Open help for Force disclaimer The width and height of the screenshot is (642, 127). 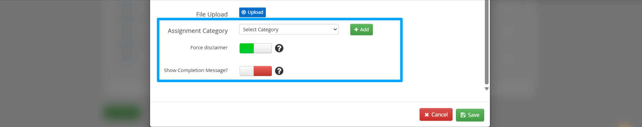pyautogui.click(x=279, y=48)
